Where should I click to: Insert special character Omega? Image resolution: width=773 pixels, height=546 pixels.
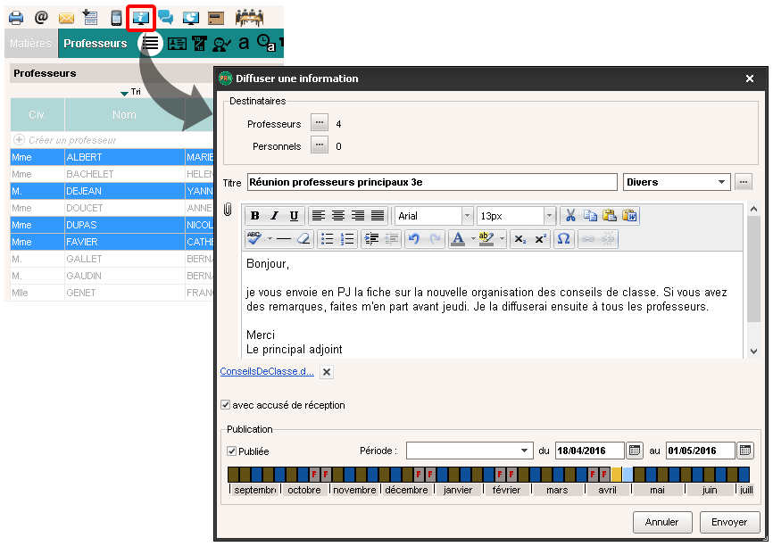pyautogui.click(x=564, y=239)
